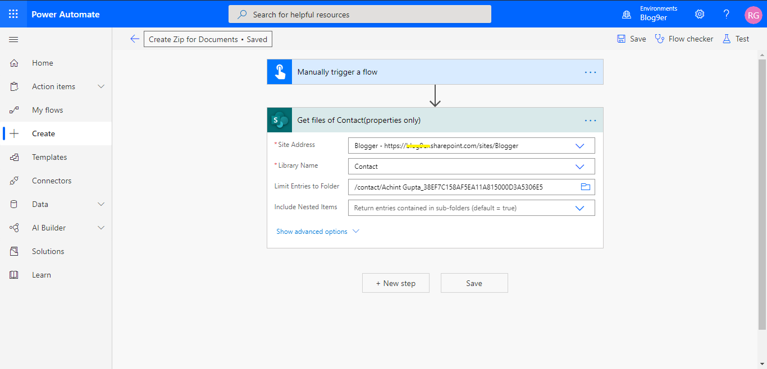Open the help question mark menu

(726, 13)
